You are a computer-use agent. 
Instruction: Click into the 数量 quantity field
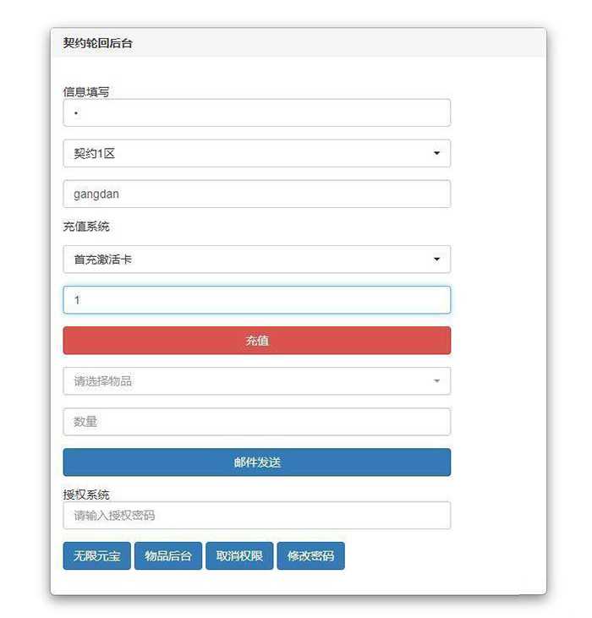(256, 422)
